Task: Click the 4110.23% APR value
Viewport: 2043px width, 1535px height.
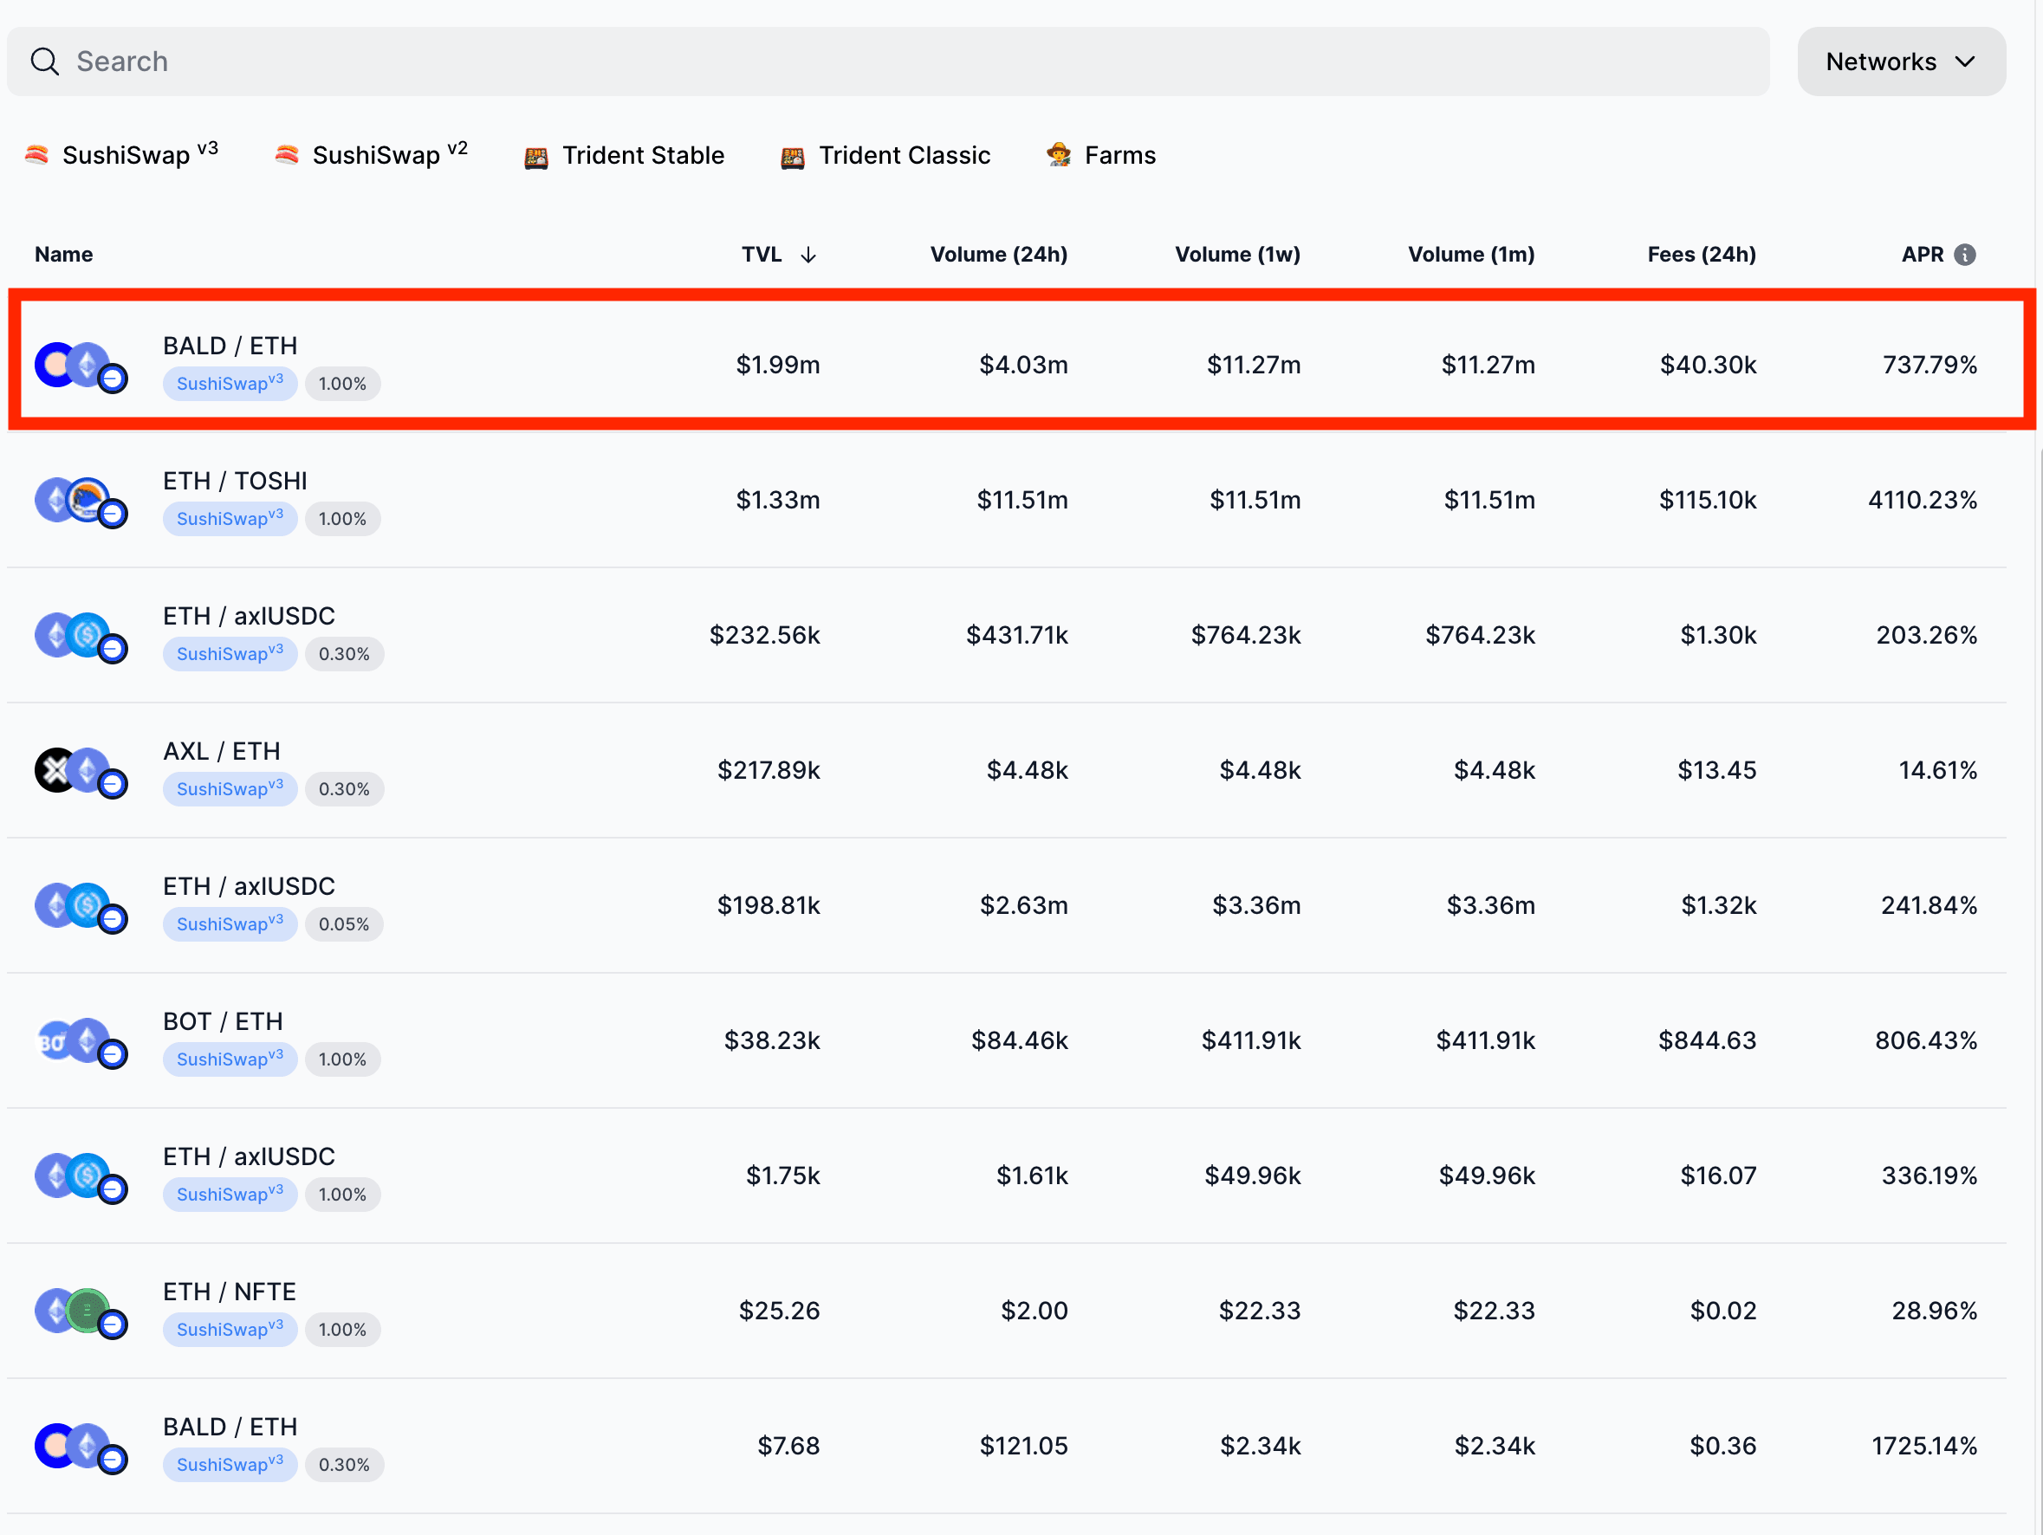Action: click(x=1922, y=501)
